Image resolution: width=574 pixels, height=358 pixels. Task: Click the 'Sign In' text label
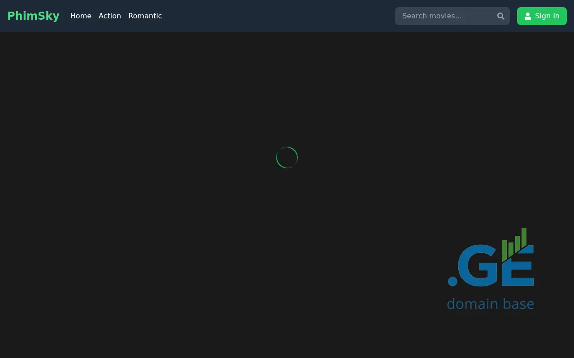click(x=547, y=16)
